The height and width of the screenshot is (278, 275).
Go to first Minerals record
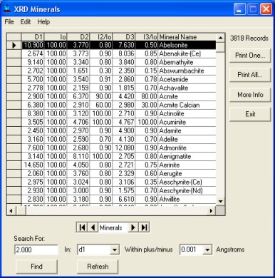82,227
